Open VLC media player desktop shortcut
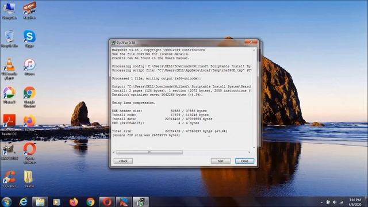 tap(9, 68)
